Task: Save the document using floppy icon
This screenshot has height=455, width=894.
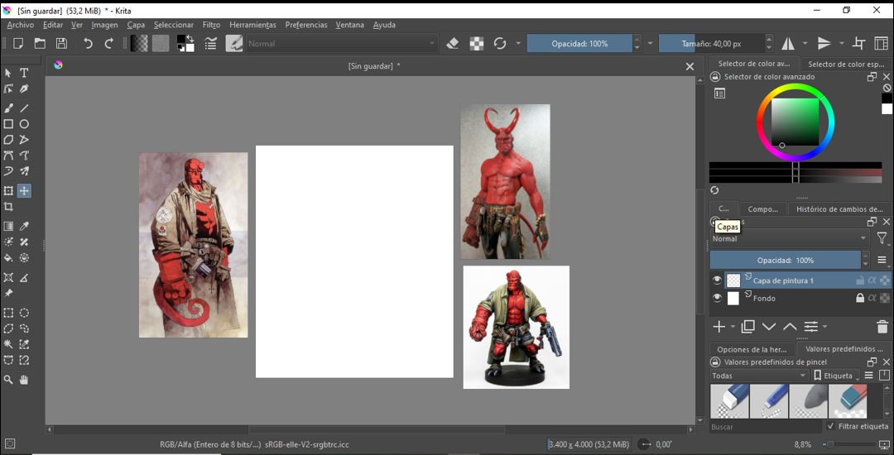Action: coord(61,43)
